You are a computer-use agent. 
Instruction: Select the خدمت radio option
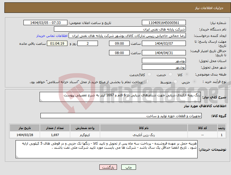point(170,74)
